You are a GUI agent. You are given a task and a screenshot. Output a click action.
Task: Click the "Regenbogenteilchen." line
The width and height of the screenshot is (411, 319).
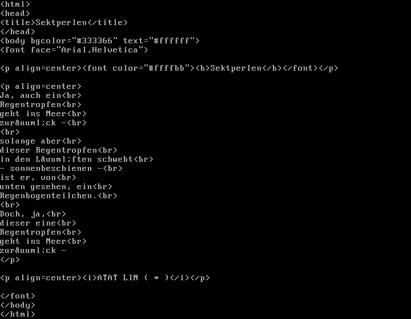pos(58,196)
